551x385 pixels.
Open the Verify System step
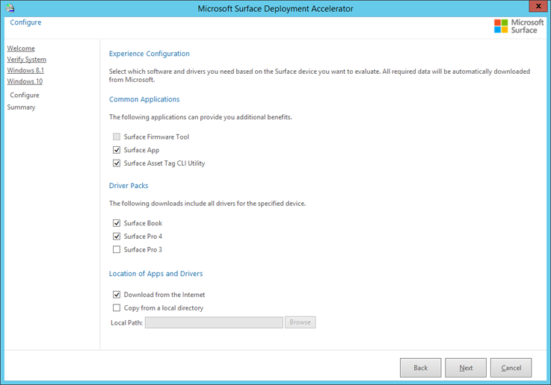26,60
